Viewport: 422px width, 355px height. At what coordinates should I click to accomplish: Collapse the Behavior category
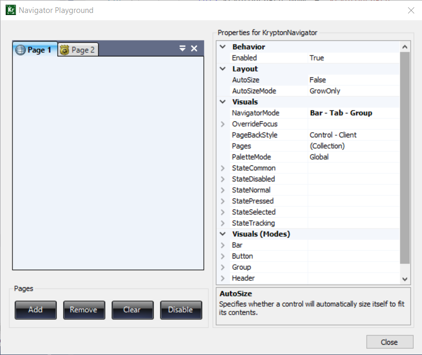(222, 47)
